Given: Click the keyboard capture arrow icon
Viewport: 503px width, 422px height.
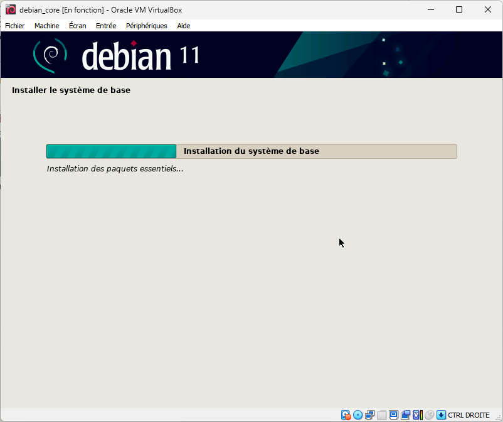Looking at the screenshot, I should tap(441, 415).
